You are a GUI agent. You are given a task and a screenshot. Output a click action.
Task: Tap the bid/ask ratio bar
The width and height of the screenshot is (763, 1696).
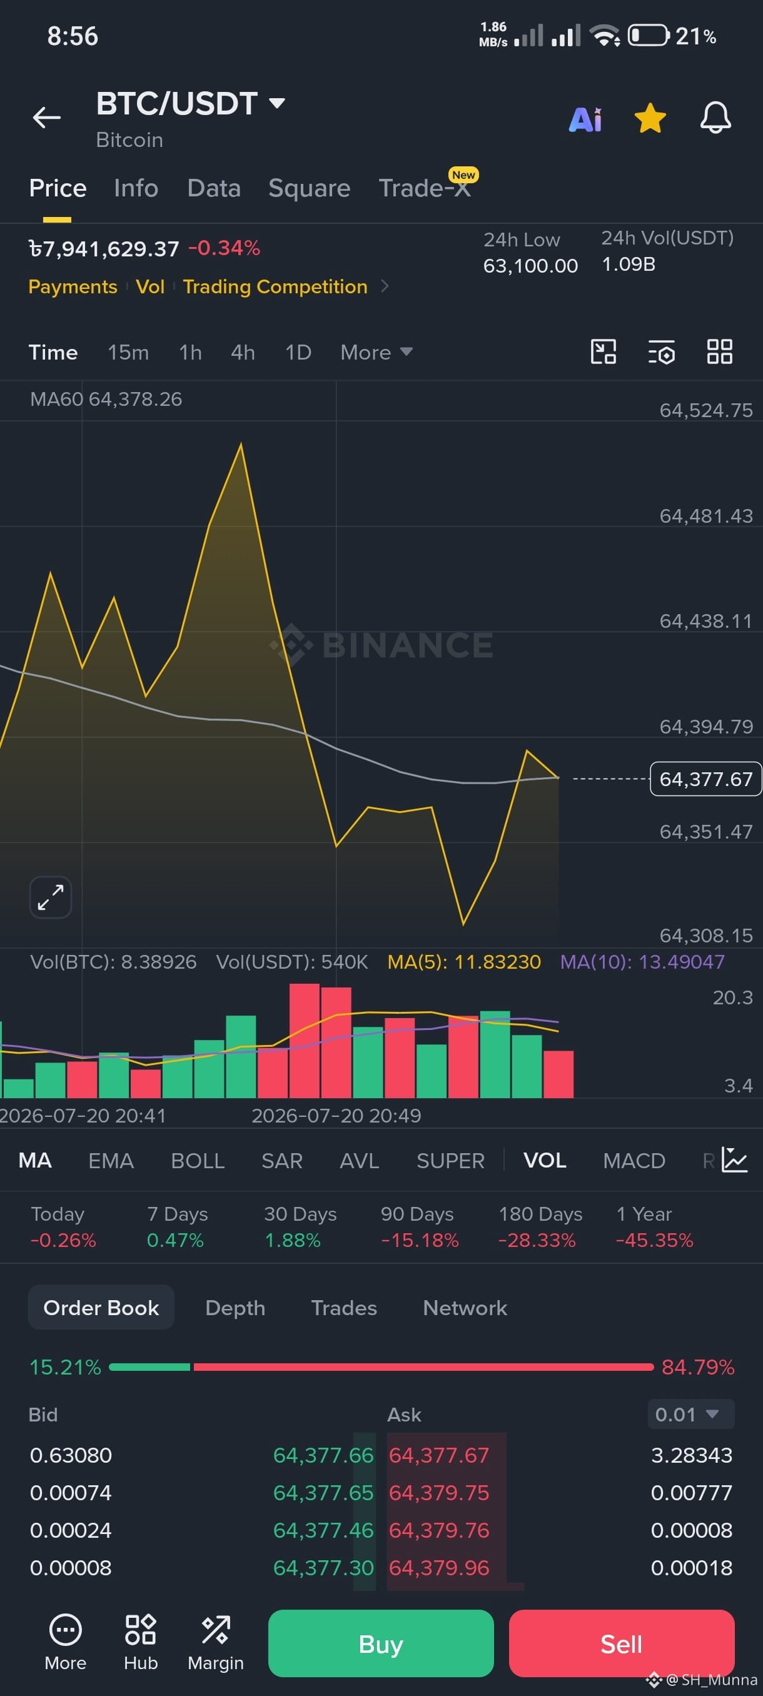381,1368
